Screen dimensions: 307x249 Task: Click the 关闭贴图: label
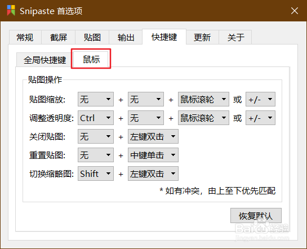click(47, 137)
